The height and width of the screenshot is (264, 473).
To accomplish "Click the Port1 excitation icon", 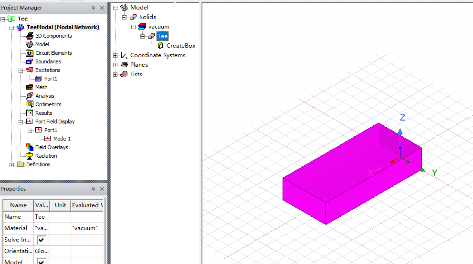I will [38, 79].
